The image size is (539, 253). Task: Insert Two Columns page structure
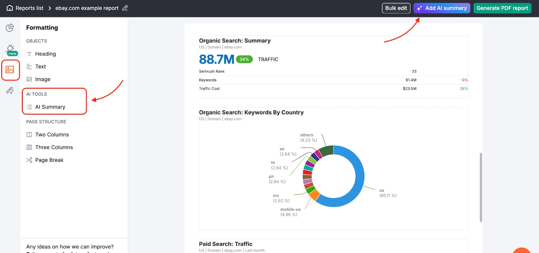(x=52, y=134)
